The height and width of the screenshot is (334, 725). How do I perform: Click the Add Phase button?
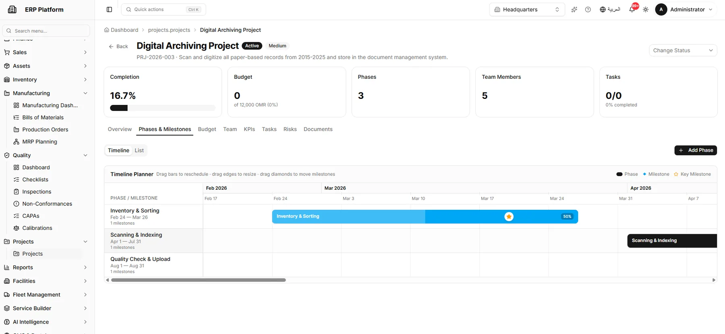point(696,150)
